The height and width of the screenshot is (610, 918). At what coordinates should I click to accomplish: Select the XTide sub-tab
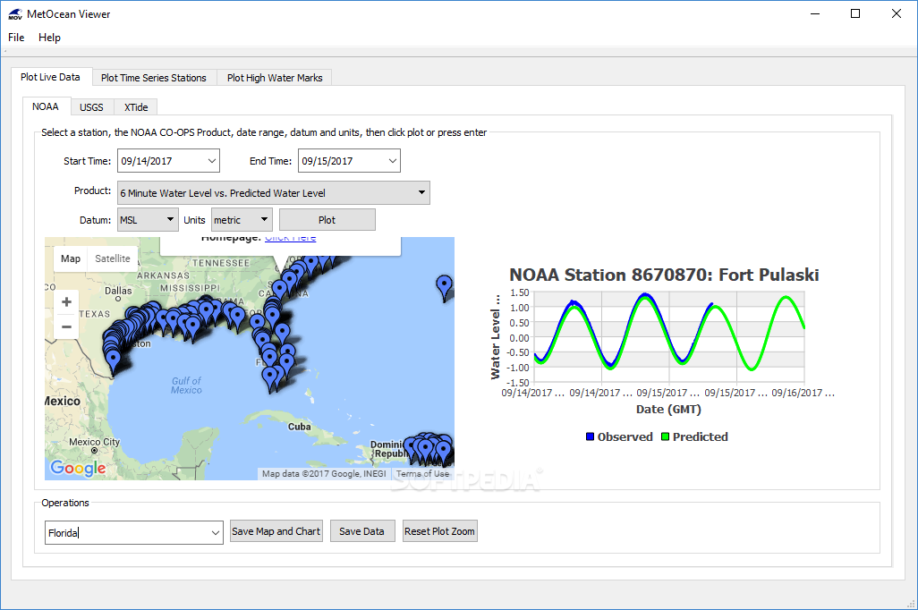[136, 107]
